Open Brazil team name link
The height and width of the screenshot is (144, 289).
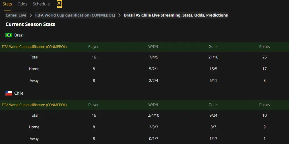(x=19, y=35)
